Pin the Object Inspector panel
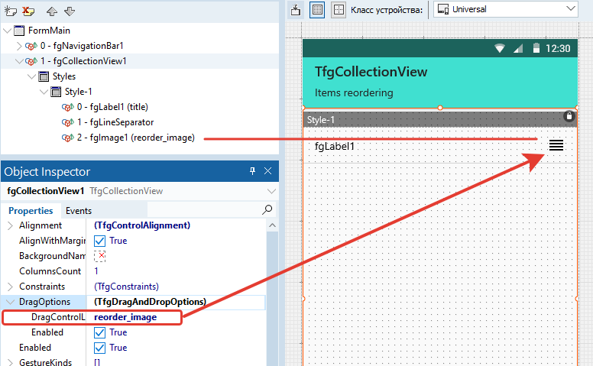Viewport: 593px width, 366px height. (253, 172)
